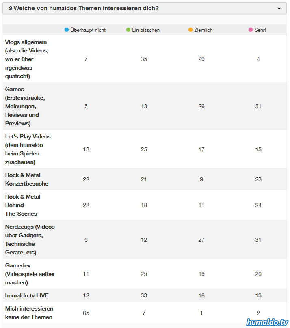Expand the question 9 dropdown arrow
Image resolution: width=290 pixels, height=328 pixels.
(x=279, y=9)
